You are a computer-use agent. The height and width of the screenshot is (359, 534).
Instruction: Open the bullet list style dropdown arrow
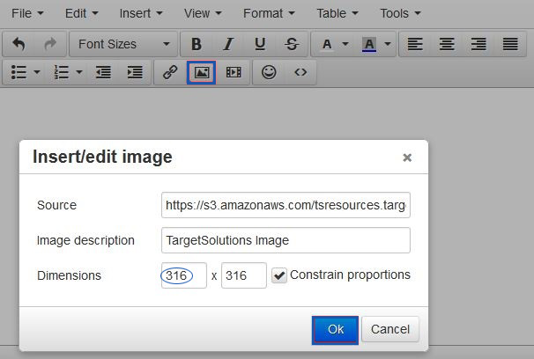[x=38, y=73]
